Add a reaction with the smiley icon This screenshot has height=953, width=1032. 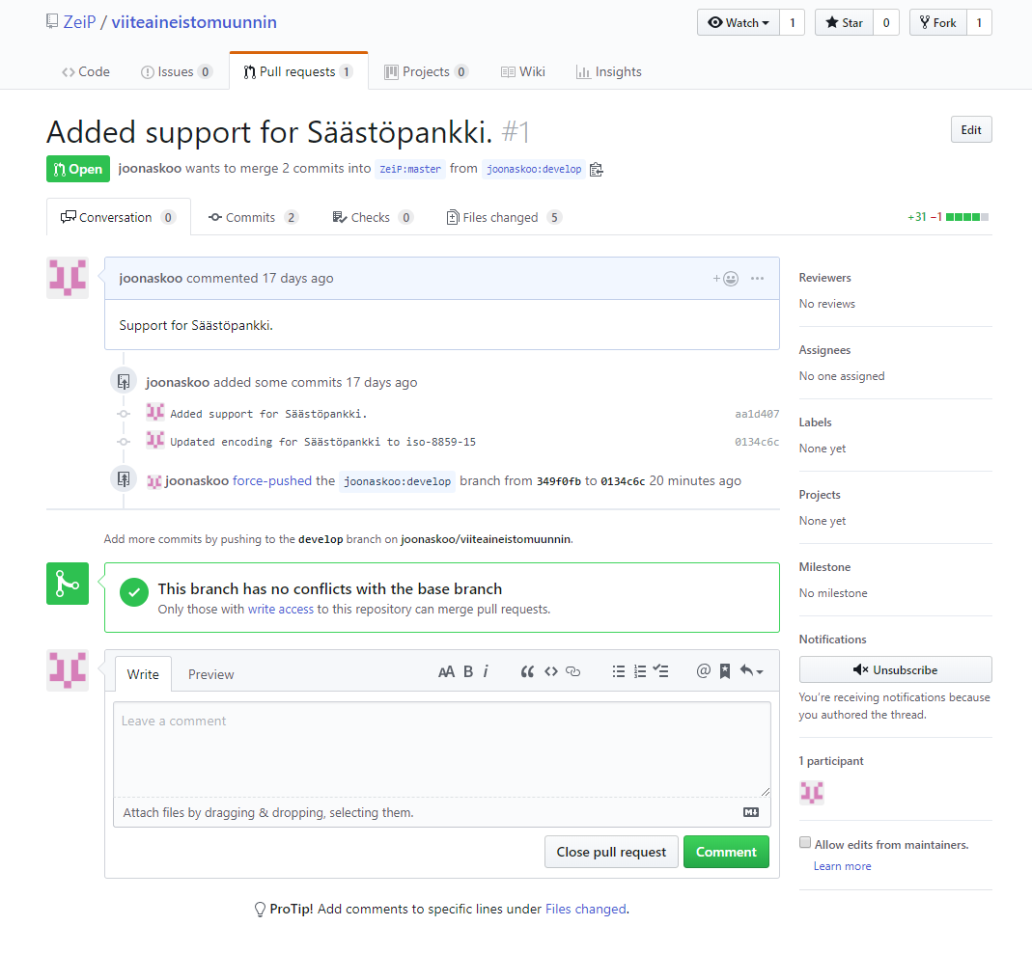coord(726,279)
